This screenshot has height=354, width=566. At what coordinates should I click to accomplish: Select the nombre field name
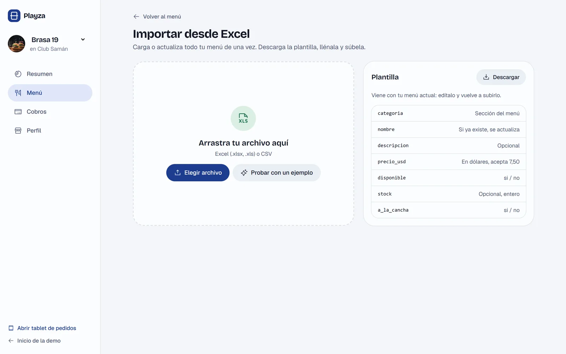[386, 130]
